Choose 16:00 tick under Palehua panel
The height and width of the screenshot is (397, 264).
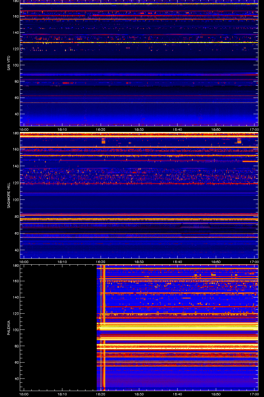point(24,394)
